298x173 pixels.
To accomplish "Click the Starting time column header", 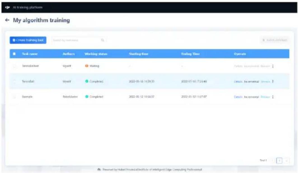I will tap(139, 54).
